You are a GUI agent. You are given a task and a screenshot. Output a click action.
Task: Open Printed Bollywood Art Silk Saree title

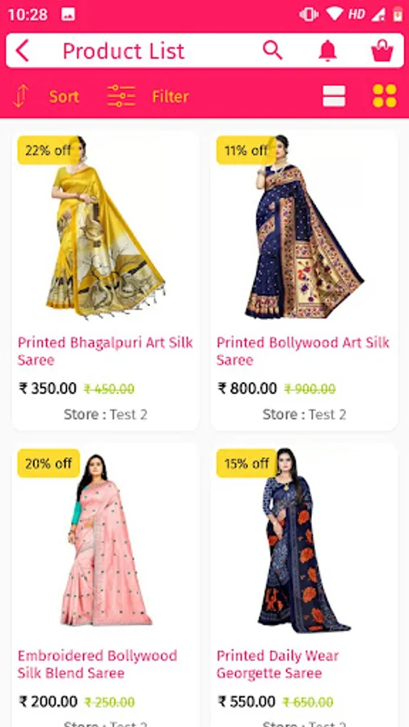(x=303, y=351)
